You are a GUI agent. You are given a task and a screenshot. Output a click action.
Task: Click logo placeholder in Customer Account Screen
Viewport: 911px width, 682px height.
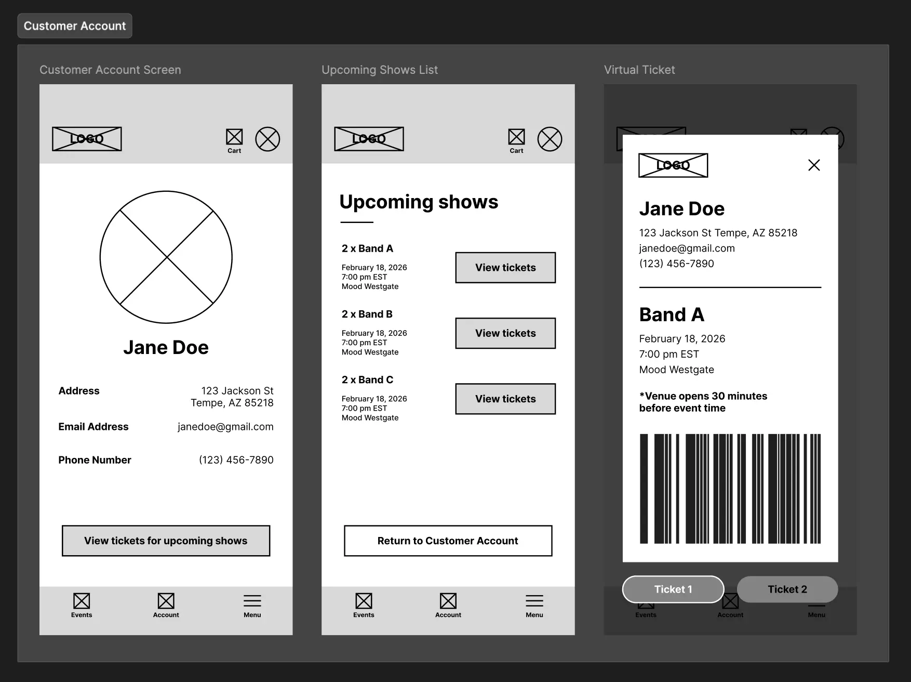(x=87, y=139)
